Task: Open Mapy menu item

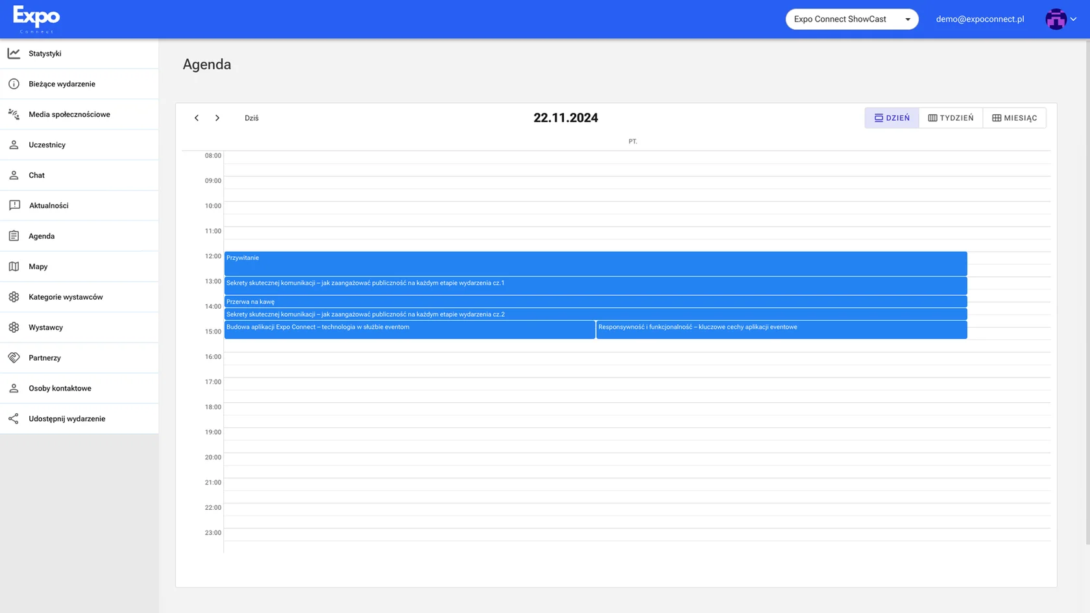Action: (x=79, y=267)
